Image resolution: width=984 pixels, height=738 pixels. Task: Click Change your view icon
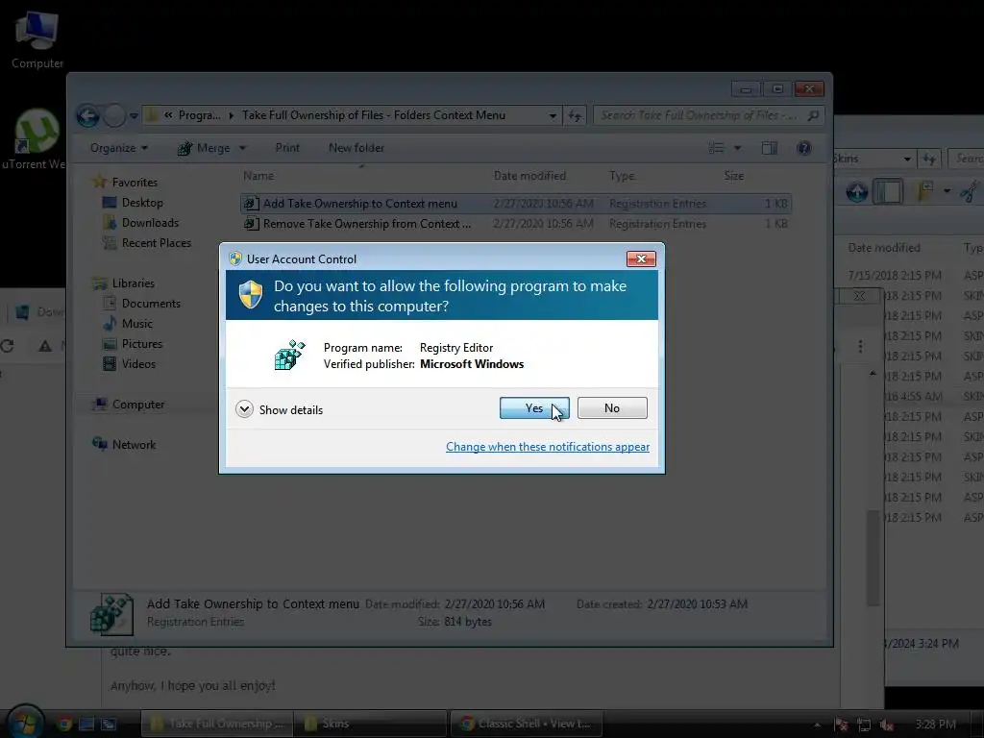[x=716, y=148]
